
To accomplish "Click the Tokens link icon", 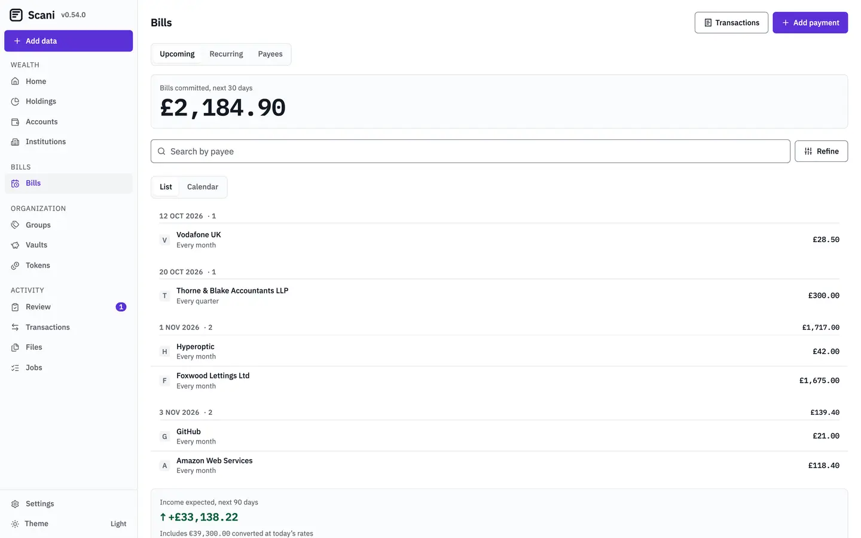I will click(x=15, y=265).
